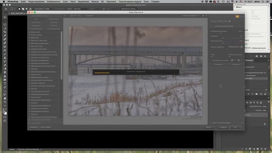Viewport: 272px width, 153px height.
Task: Select the Hand tool
Action: [x=5, y=98]
